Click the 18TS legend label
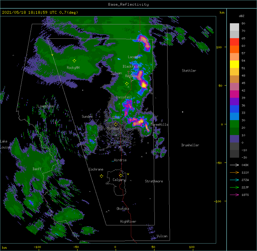This screenshot has width=257, height=251. 245,195
